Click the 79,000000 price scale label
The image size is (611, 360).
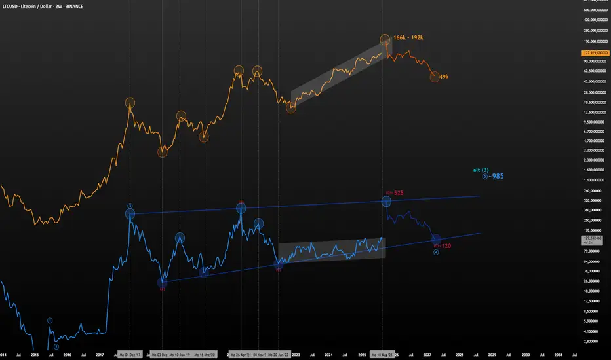point(592,251)
